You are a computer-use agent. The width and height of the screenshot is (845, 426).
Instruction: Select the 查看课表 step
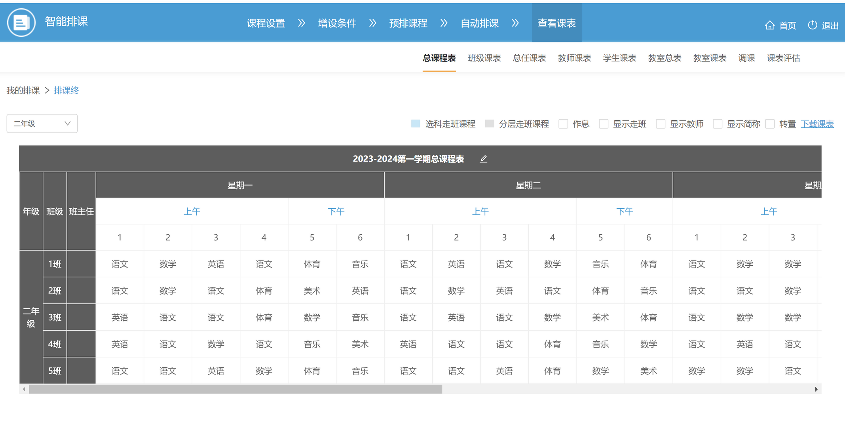556,23
